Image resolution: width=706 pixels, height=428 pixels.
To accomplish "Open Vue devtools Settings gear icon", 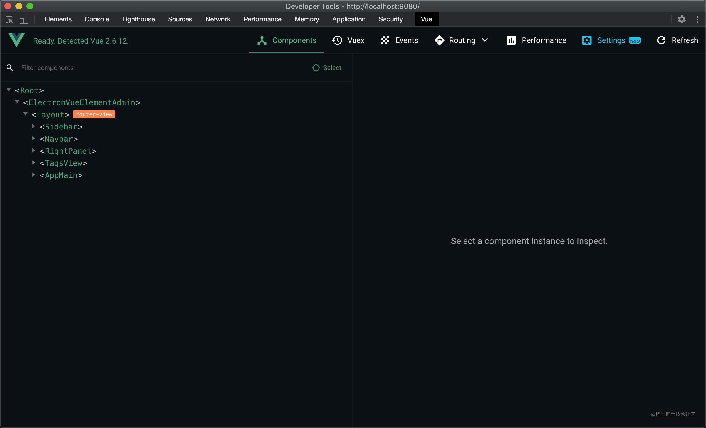I will [587, 40].
